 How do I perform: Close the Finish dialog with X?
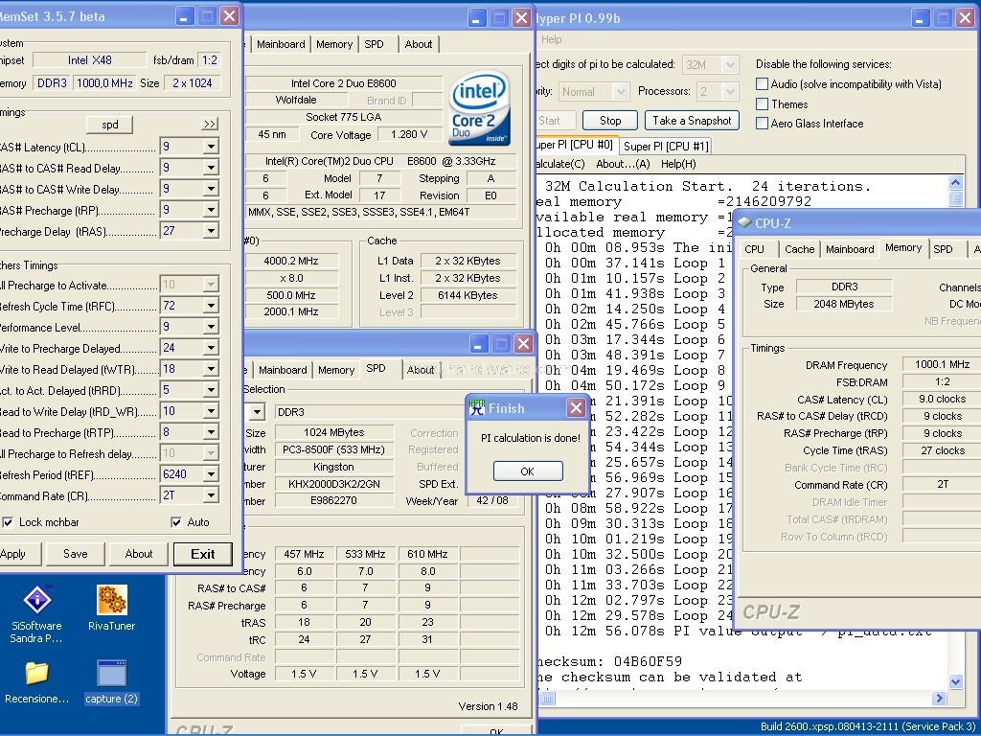[x=576, y=408]
